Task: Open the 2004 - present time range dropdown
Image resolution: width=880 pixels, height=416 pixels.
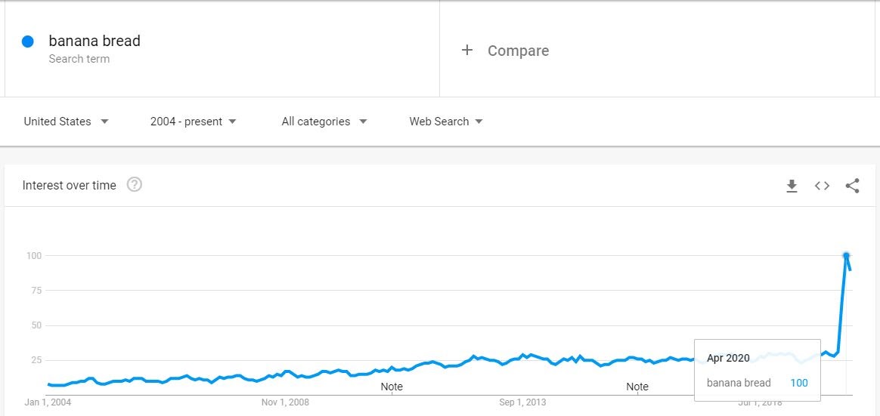Action: [x=194, y=122]
